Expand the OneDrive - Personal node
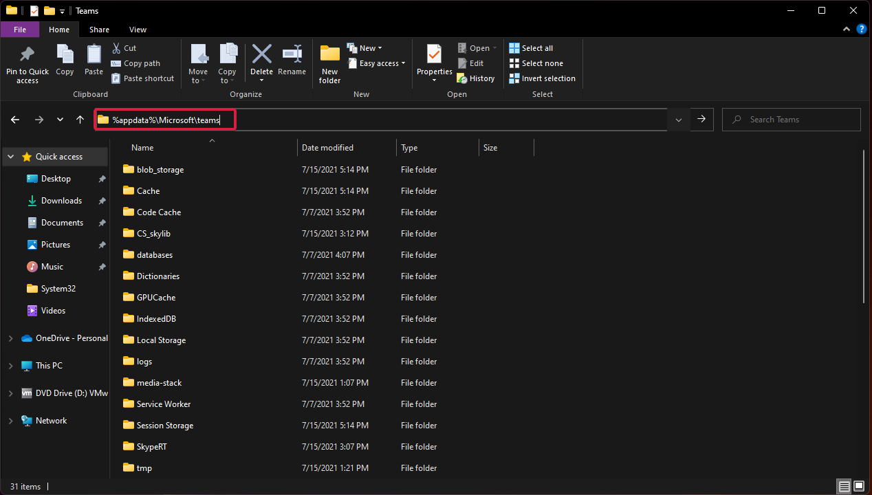The image size is (872, 495). [10, 338]
